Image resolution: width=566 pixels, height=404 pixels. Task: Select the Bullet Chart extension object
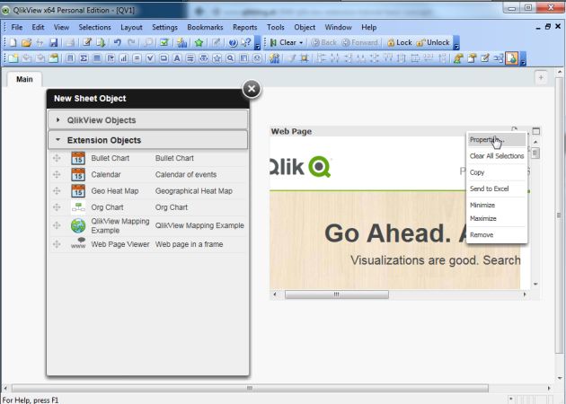point(147,158)
